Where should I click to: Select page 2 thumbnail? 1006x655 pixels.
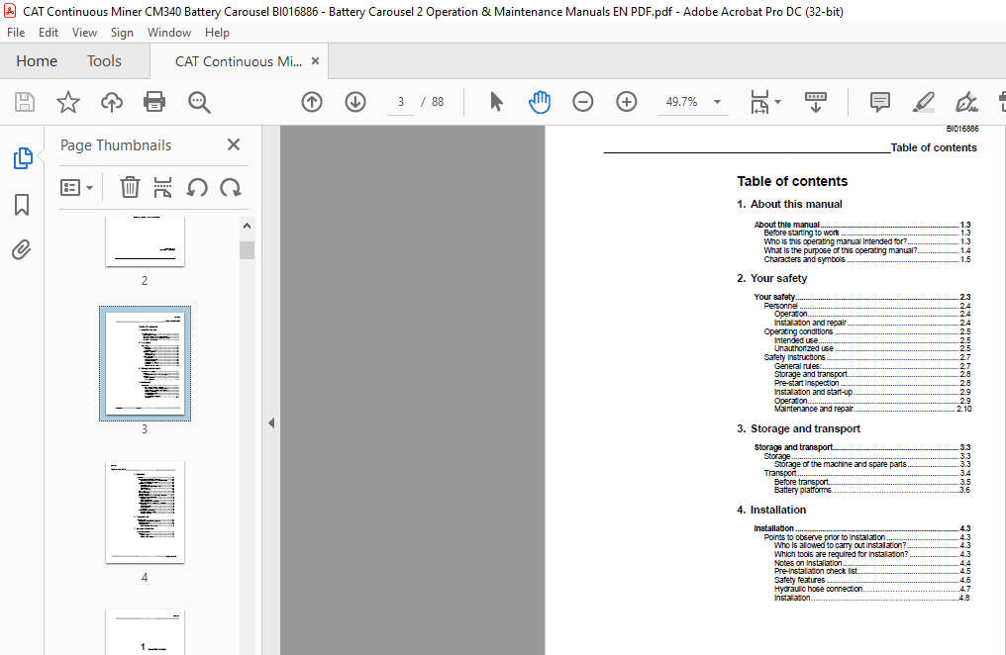[145, 241]
